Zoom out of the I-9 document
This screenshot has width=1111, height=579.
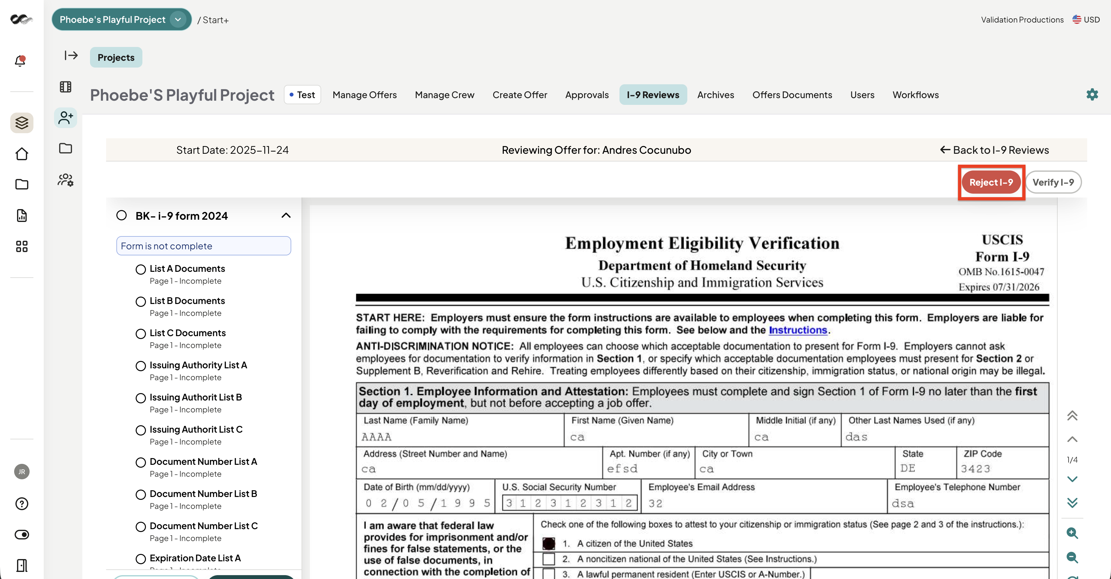[x=1072, y=557]
